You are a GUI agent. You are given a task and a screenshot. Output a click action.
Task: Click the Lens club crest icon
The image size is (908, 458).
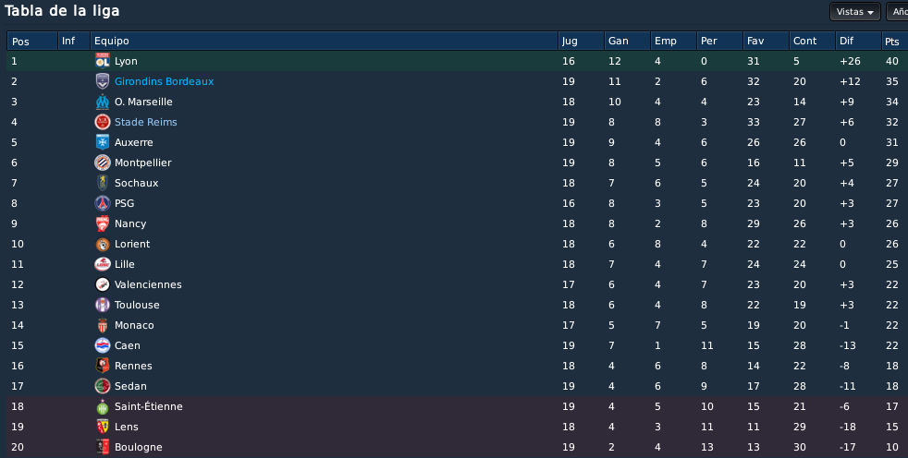(x=103, y=427)
